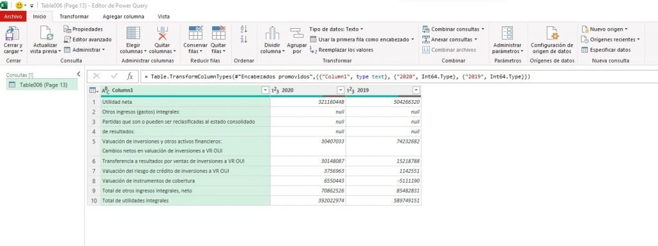
Task: Click the -5111190 value cell
Action: (384, 181)
